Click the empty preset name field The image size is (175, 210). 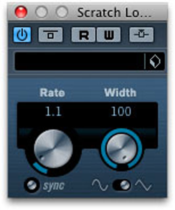80,61
